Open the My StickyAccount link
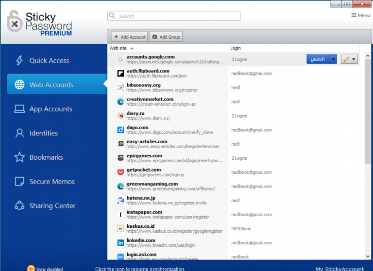The image size is (373, 271). [339, 269]
